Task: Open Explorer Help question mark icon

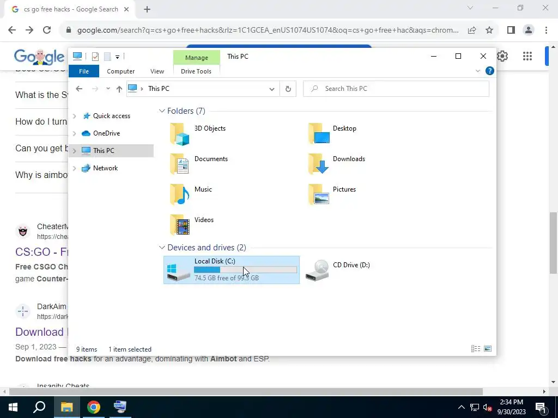Action: (x=490, y=71)
